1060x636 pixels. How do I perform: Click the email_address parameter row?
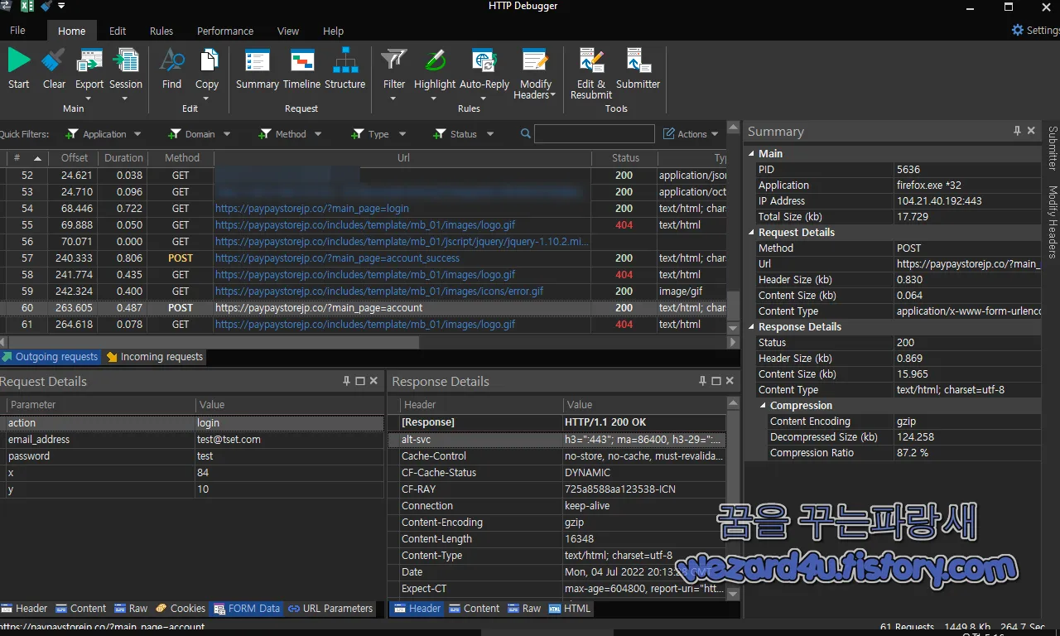point(191,440)
